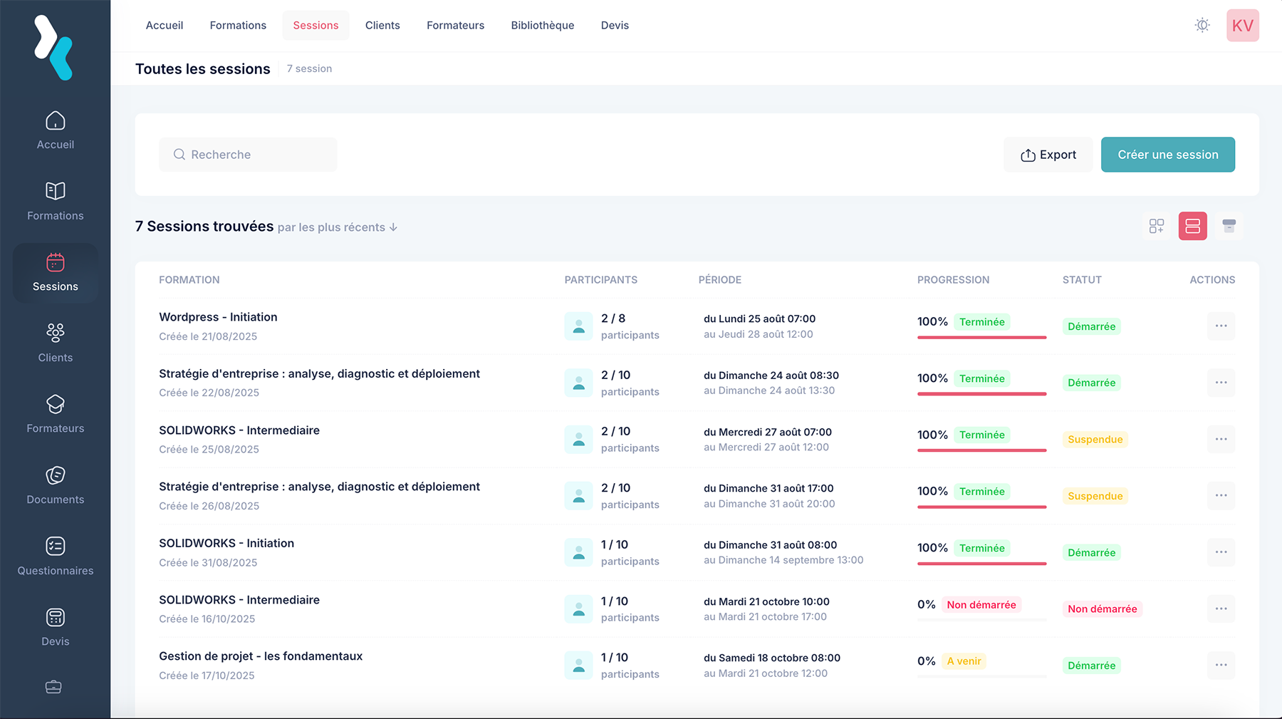Viewport: 1282px width, 719px height.
Task: Open actions menu for Gestion de projet session
Action: [x=1221, y=665]
